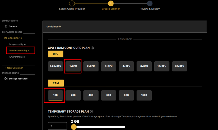The width and height of the screenshot is (218, 130).
Task: Click the temporary storage slider handle
Action: 74,127
